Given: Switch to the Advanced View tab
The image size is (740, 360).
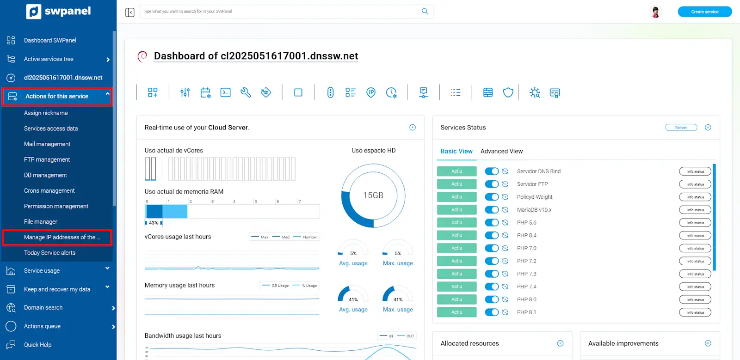Looking at the screenshot, I should 501,151.
